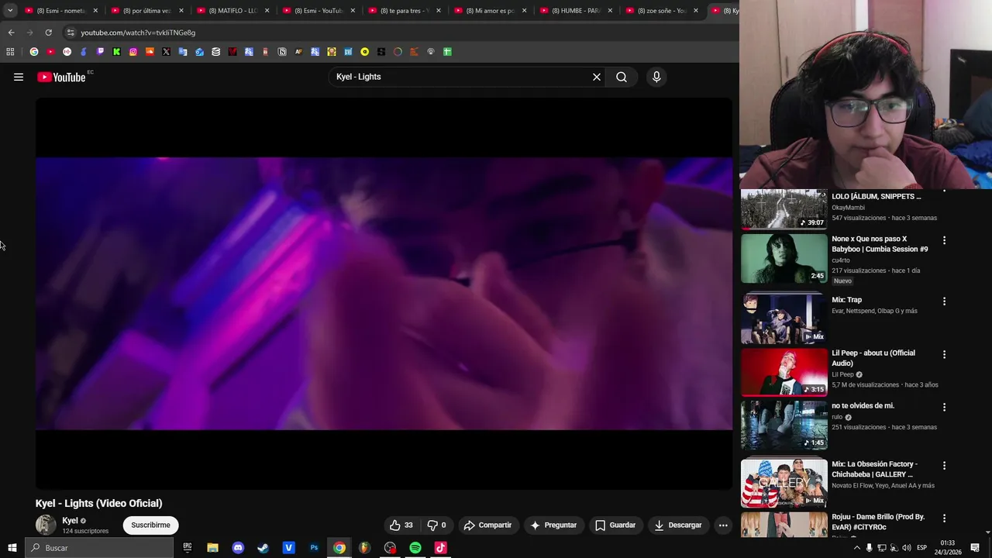
Task: Open the X (Twitter) bookmark icon
Action: [x=166, y=52]
